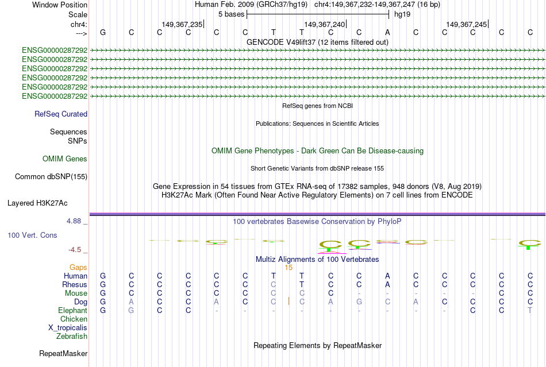546x367 pixels.
Task: Click the 'Multiz Alignments of 100 Vertebrates' title
Action: pyautogui.click(x=317, y=259)
